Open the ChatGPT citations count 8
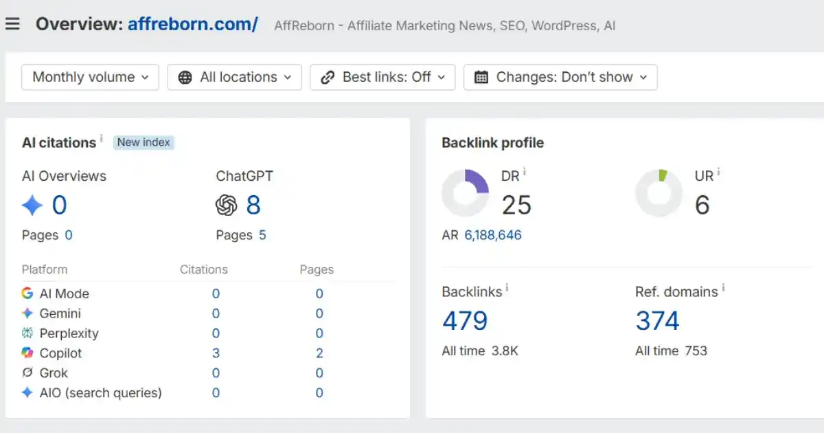The width and height of the screenshot is (824, 433). pos(253,205)
